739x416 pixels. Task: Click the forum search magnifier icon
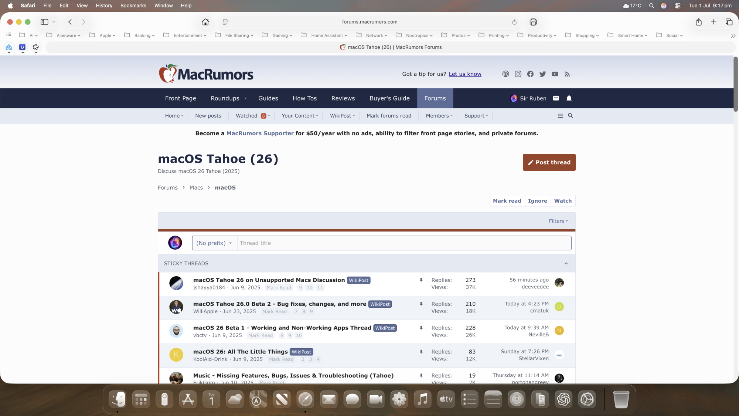click(571, 116)
